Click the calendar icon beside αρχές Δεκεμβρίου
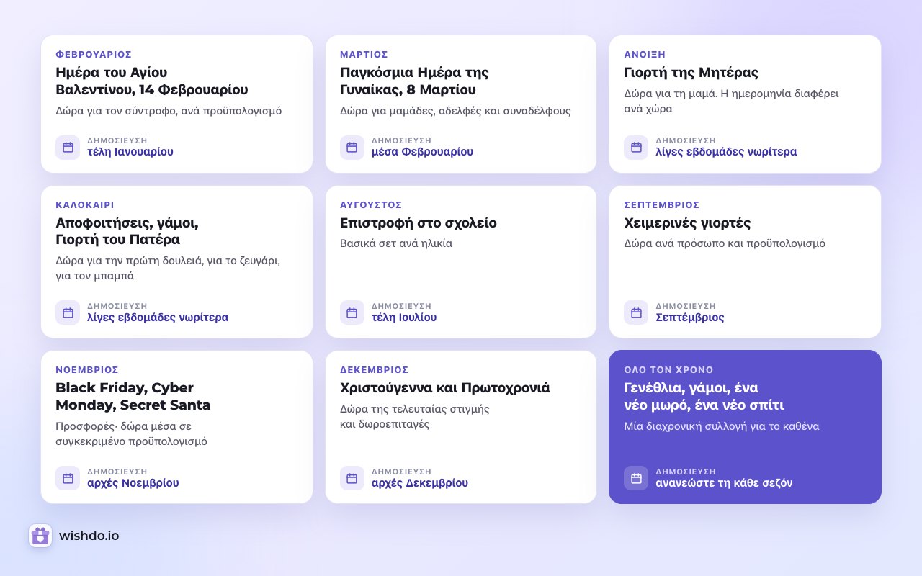Screen dimensions: 922x576 pyautogui.click(x=352, y=478)
